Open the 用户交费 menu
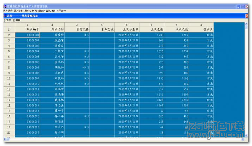Screen dimensions: 252x146 [x=29, y=11]
